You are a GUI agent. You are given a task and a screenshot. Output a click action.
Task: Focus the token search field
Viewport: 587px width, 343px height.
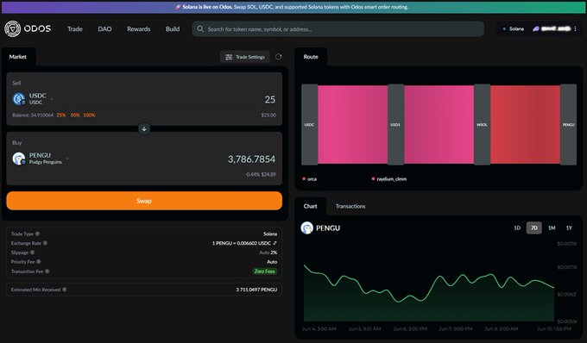[338, 28]
